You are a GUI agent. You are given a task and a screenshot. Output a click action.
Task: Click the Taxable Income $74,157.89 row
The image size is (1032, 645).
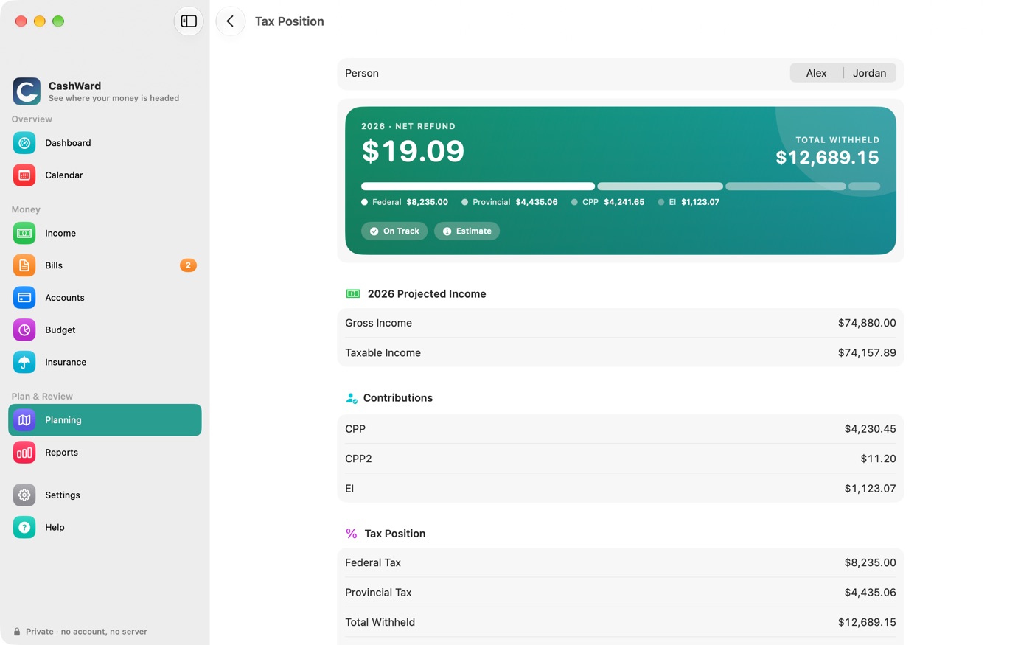click(x=621, y=352)
